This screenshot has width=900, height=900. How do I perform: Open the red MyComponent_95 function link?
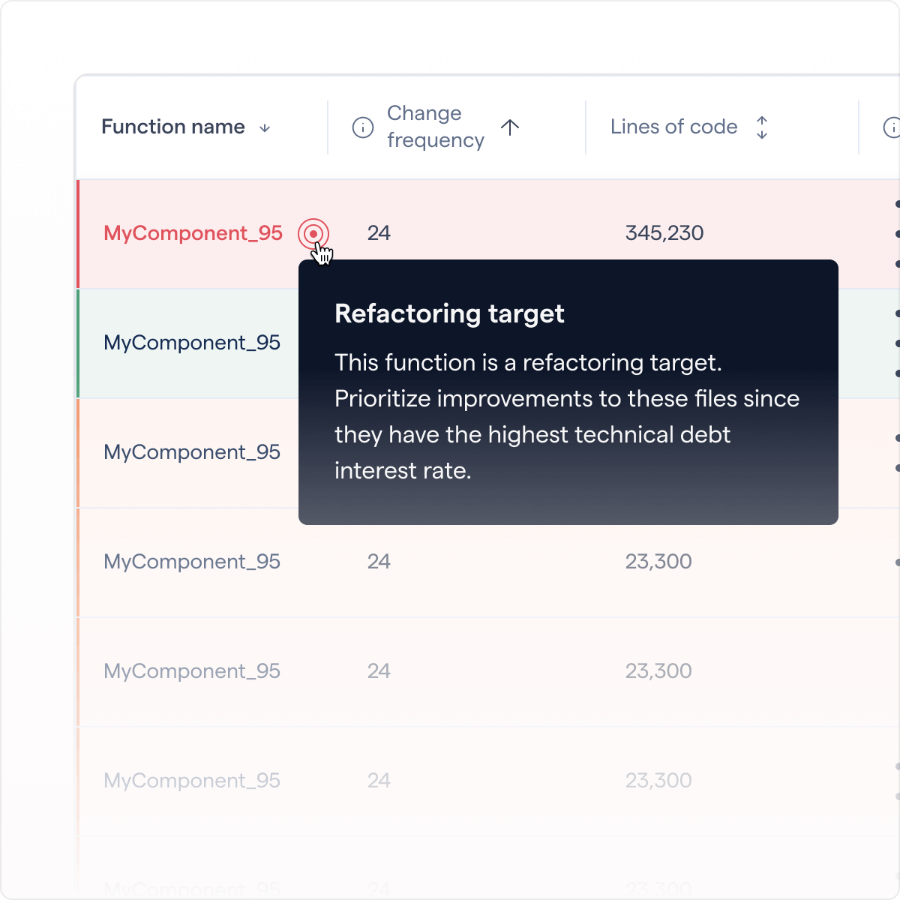tap(193, 233)
